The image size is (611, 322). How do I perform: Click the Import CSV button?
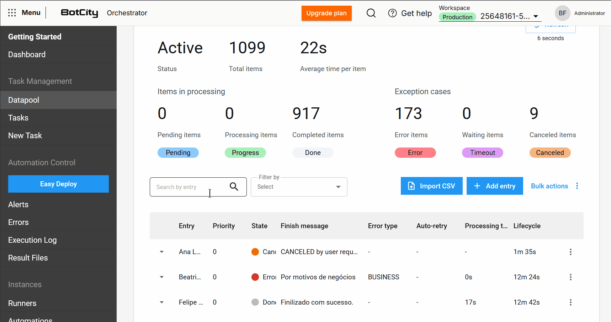(431, 186)
